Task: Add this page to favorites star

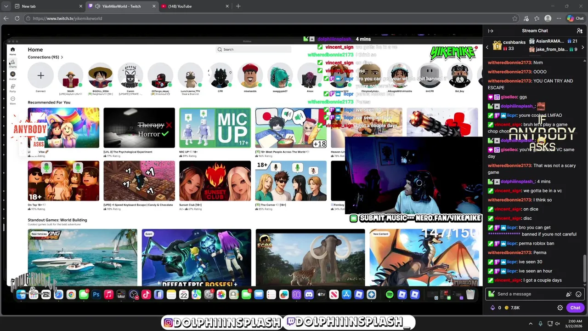Action: pos(514,18)
